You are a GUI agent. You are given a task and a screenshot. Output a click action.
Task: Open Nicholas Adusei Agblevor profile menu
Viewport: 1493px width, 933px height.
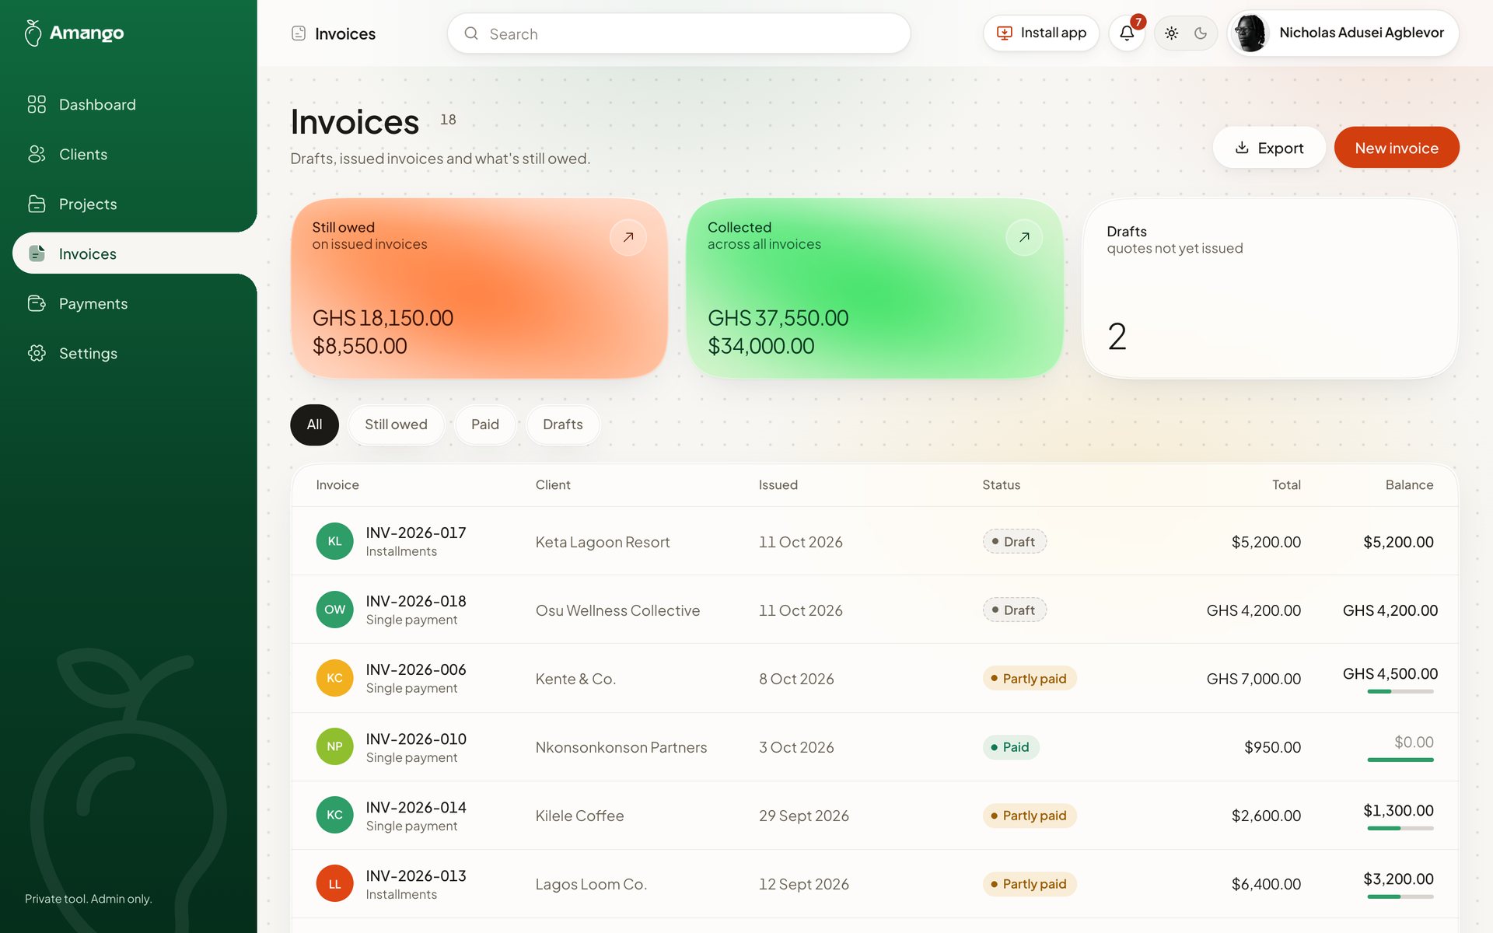point(1343,33)
